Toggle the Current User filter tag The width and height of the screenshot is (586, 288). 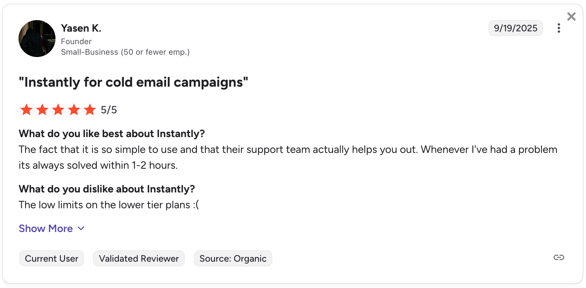(51, 258)
